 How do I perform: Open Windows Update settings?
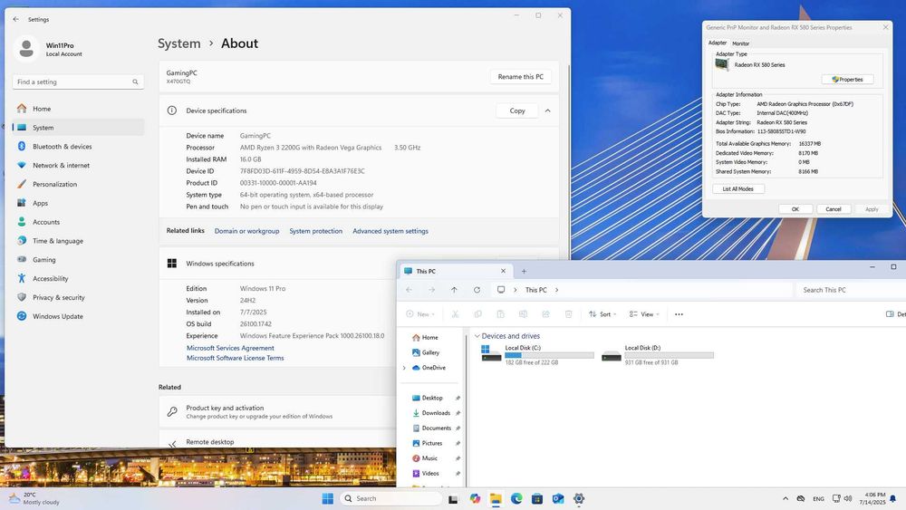click(78, 316)
